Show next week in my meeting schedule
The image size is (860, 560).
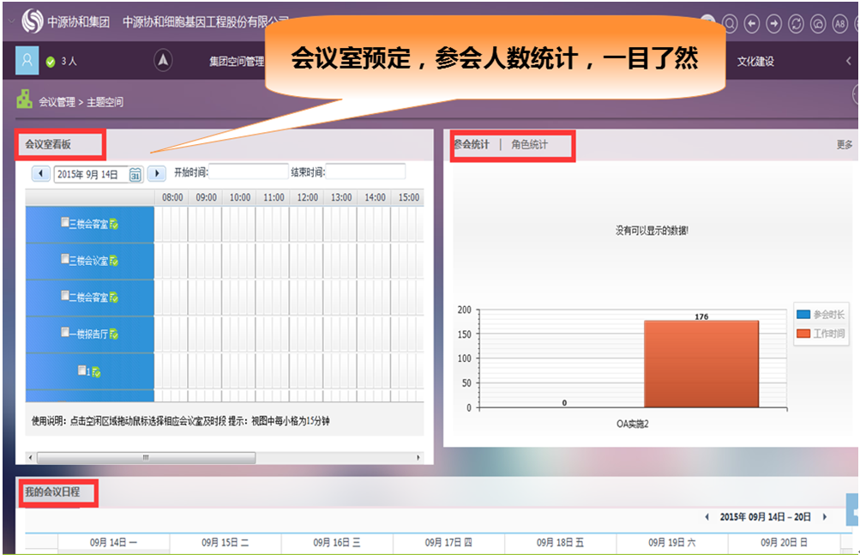click(x=824, y=517)
